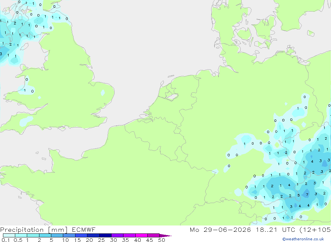Viewport: 331px width, 242px height.
Task: Click the '35' legend scale label
Action: pos(125,240)
